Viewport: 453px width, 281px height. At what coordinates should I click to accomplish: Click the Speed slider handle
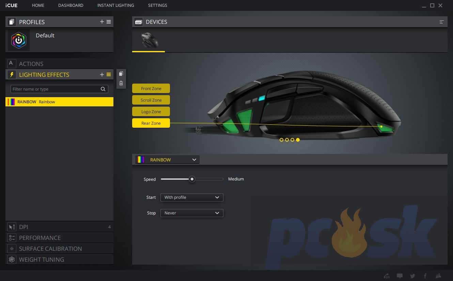[192, 179]
